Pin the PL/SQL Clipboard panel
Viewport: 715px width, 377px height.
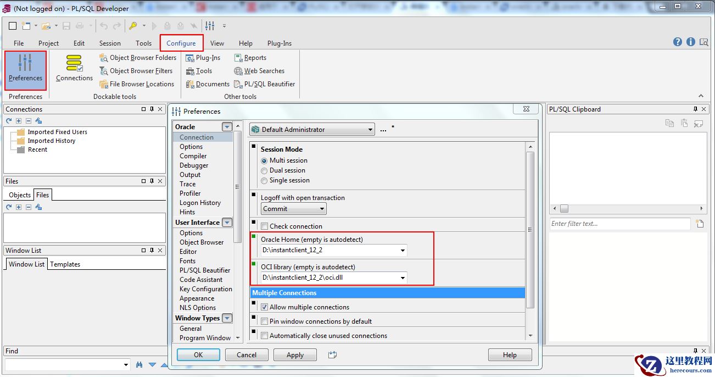[695, 109]
